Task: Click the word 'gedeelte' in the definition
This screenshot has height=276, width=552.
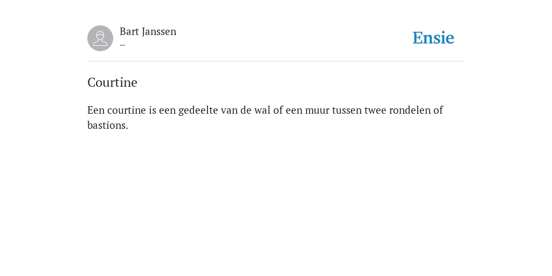Action: point(198,111)
